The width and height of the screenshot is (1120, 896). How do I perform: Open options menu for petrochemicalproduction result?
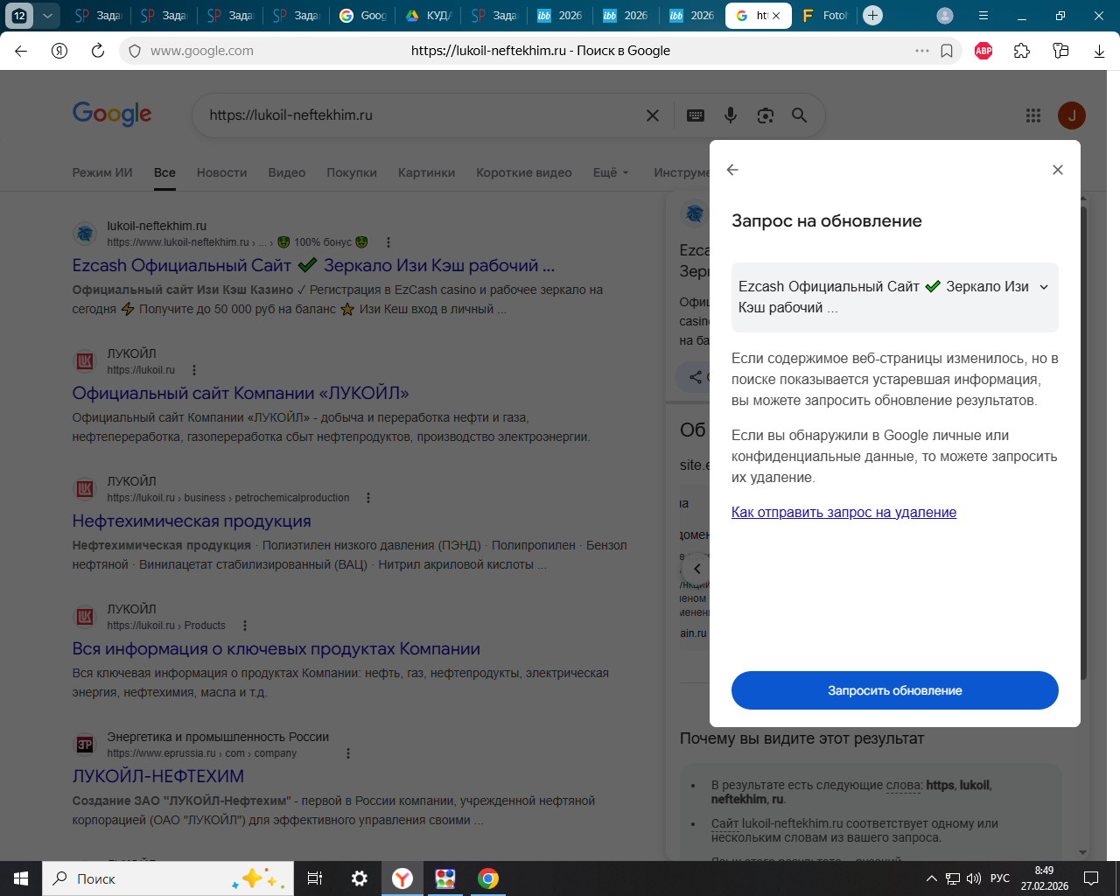coord(368,498)
